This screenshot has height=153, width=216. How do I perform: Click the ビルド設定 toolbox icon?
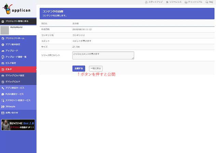click(x=3, y=63)
